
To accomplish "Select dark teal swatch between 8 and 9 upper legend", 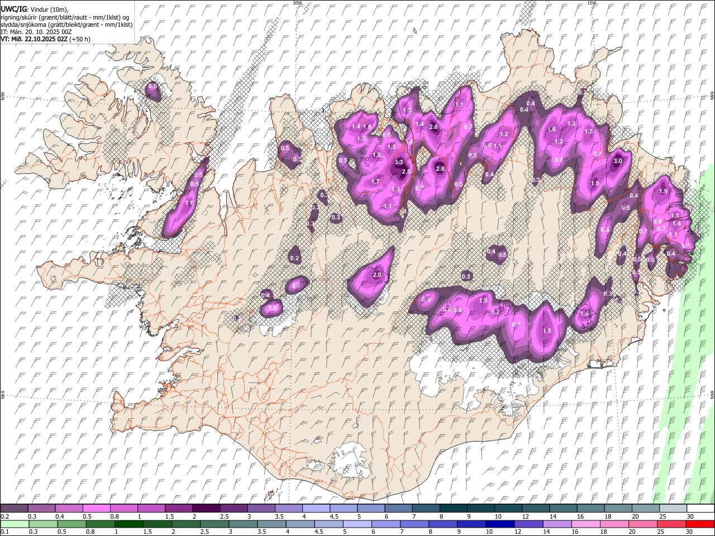I will (x=453, y=508).
